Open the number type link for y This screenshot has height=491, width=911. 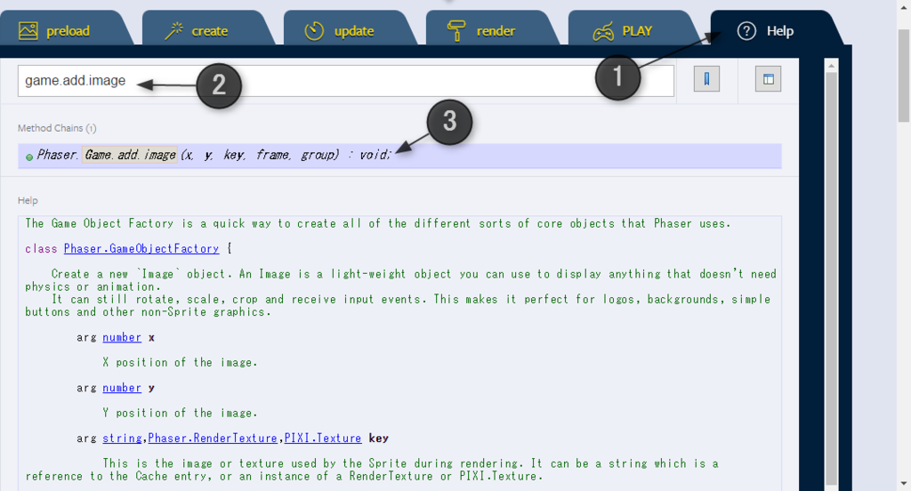tap(122, 388)
